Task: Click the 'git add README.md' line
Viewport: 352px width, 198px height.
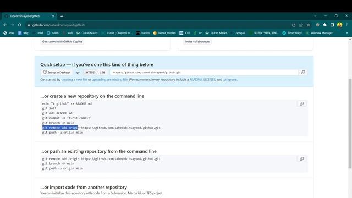Action: pos(57,113)
